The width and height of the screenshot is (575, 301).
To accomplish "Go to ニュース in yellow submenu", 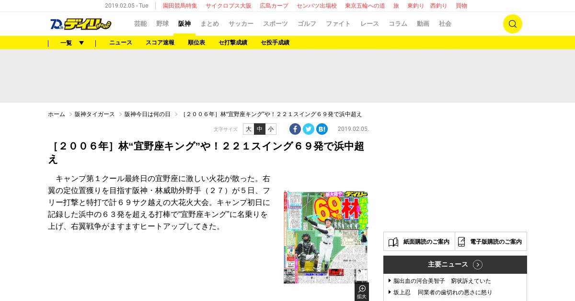I will [x=121, y=43].
